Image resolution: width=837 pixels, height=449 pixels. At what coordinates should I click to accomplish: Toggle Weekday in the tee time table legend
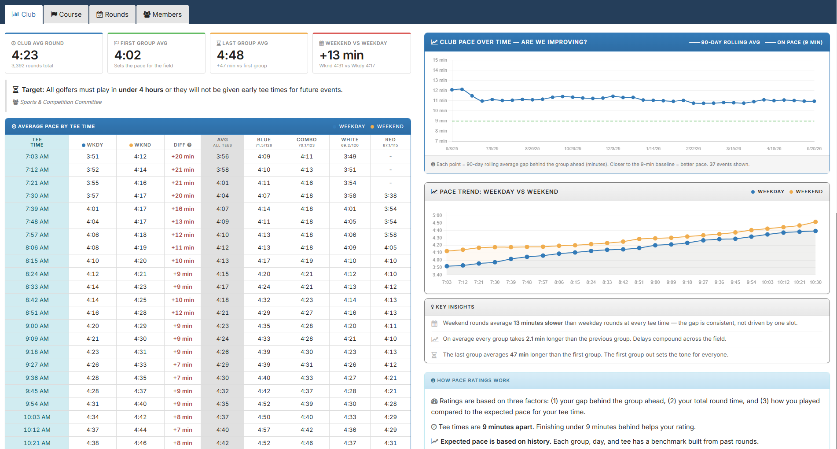[349, 126]
